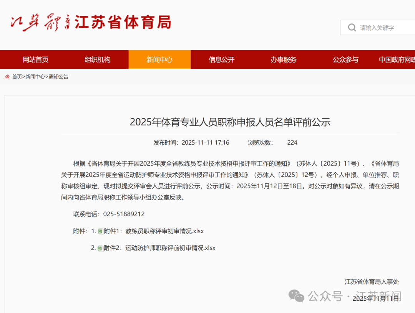The width and height of the screenshot is (415, 313).
Task: Open 组织机构 navigation menu item
Action: (98, 59)
